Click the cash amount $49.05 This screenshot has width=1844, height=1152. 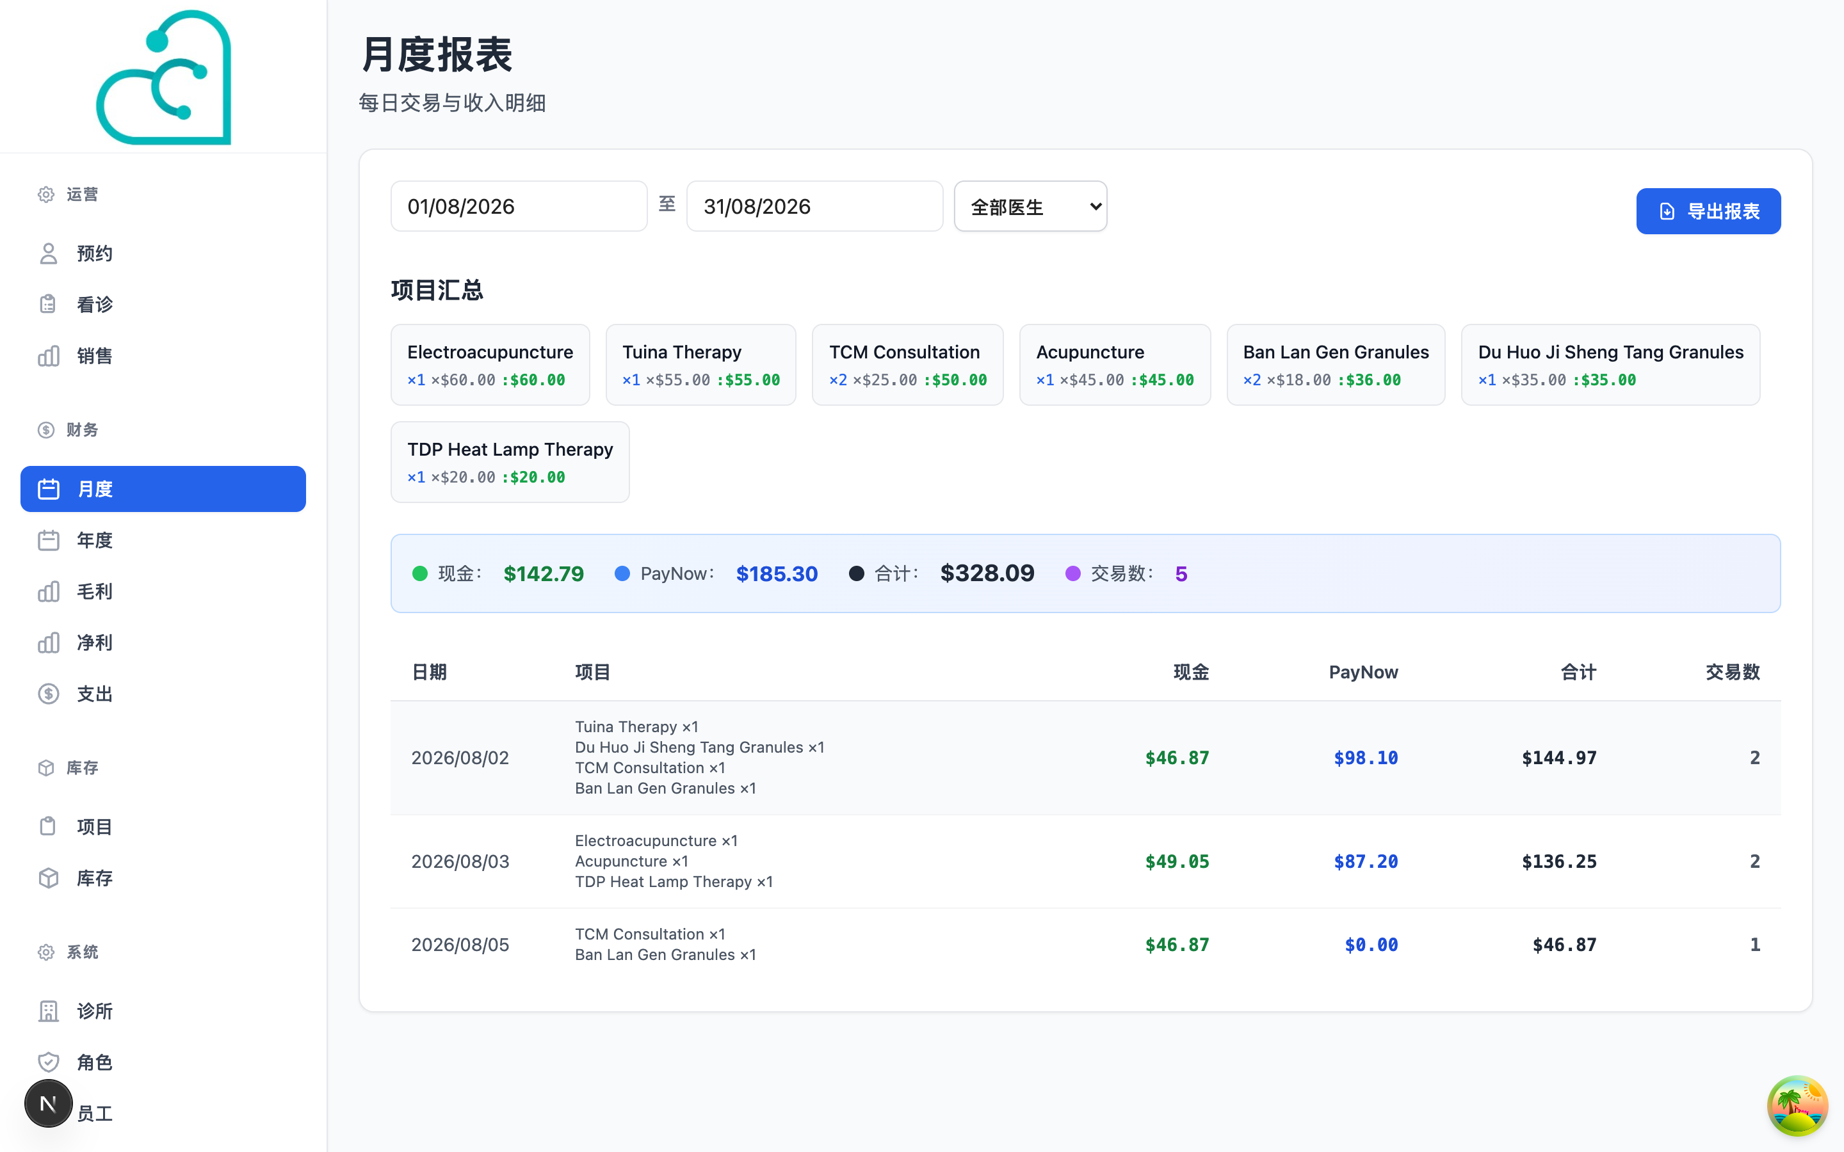click(1177, 861)
